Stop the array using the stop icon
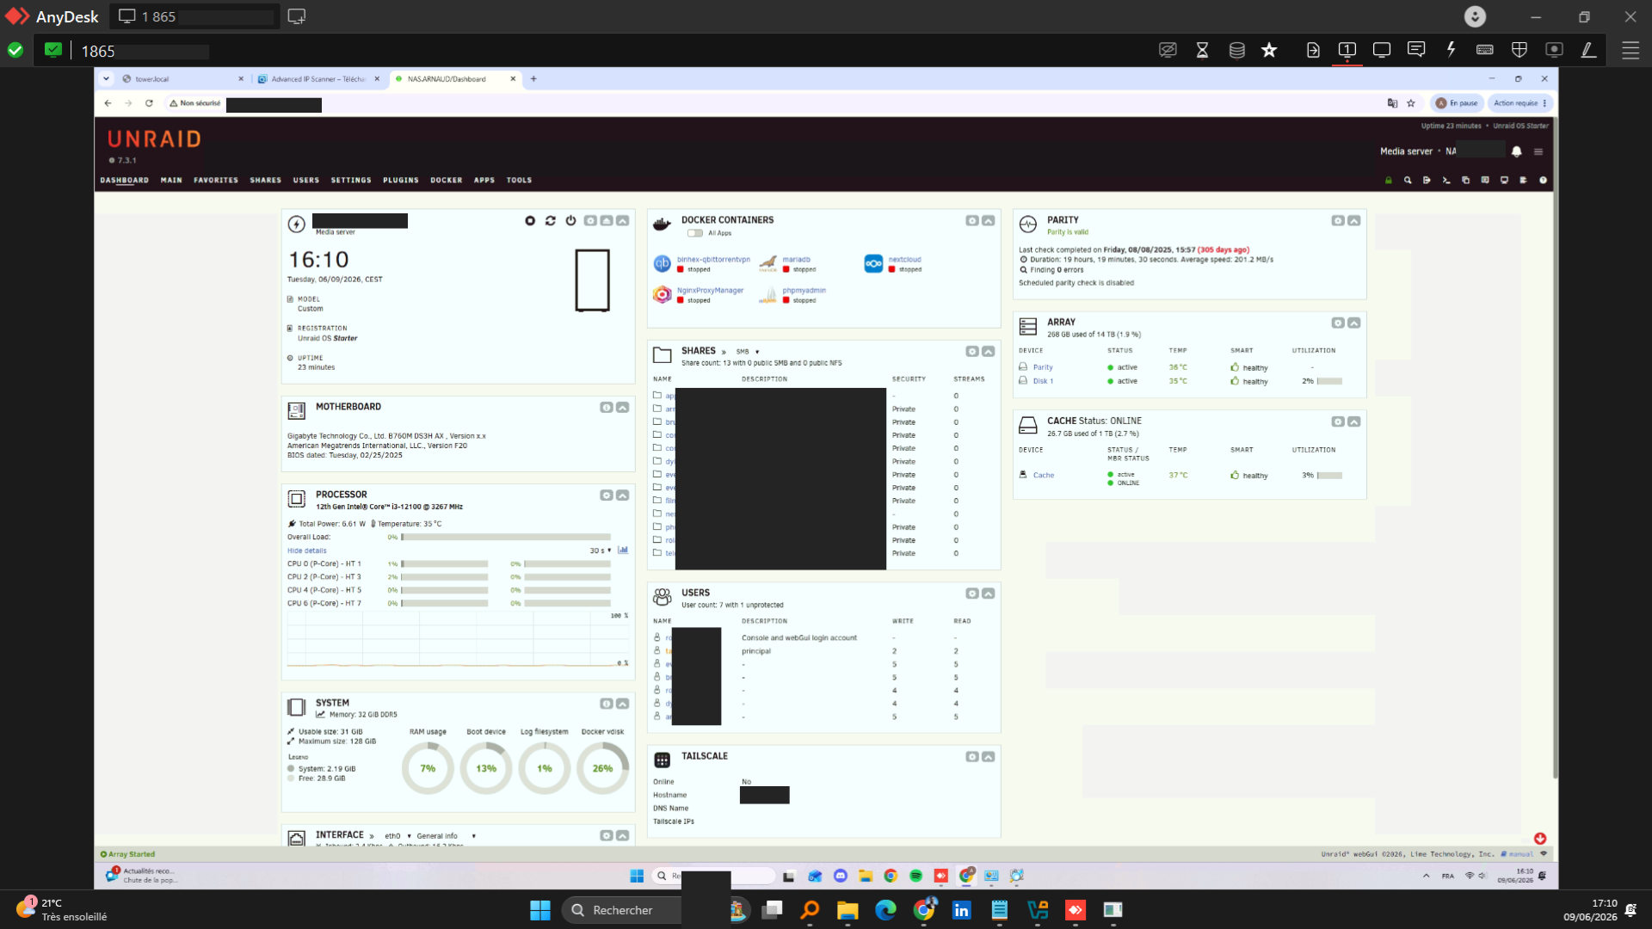Screen dimensions: 1652x929 (x=530, y=221)
